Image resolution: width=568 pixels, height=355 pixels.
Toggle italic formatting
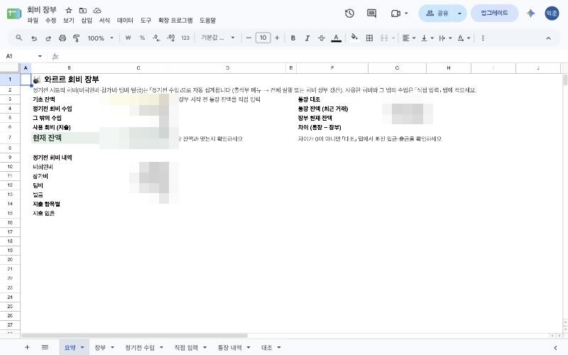tap(307, 38)
